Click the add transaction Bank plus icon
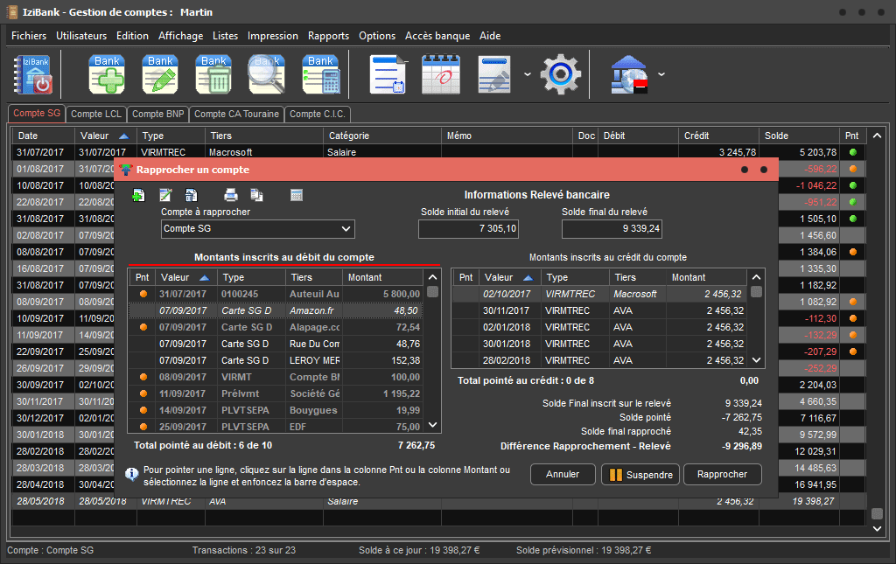896x564 pixels. click(x=107, y=74)
